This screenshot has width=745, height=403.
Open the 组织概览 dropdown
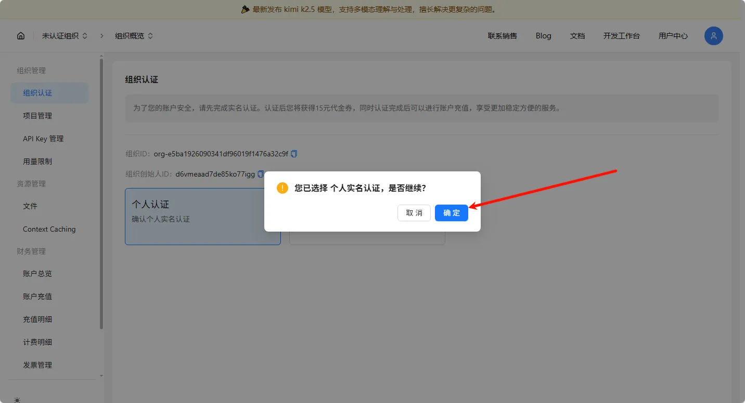[x=134, y=36]
